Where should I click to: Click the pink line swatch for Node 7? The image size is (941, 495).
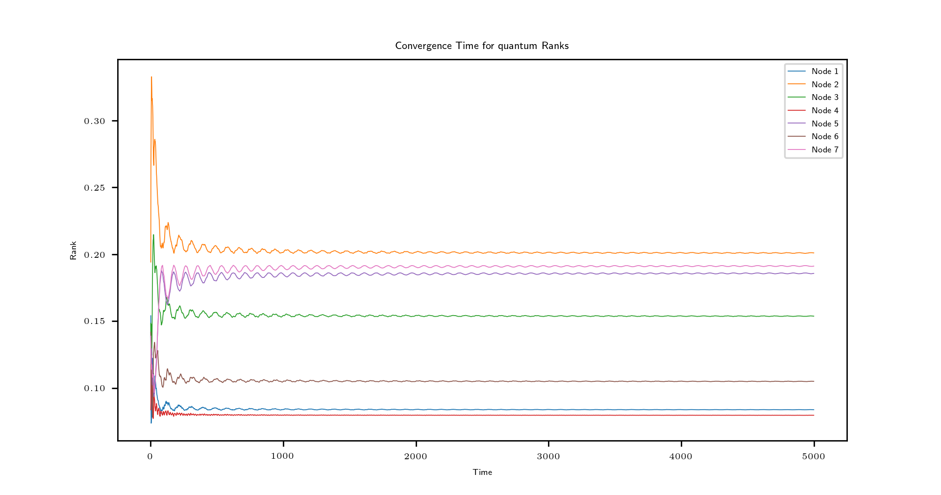pos(796,149)
